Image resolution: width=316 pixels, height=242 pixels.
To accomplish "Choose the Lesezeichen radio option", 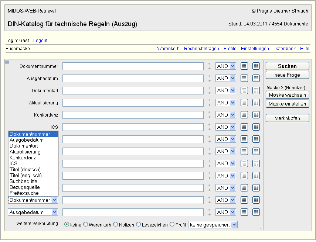I will pos(139,224).
